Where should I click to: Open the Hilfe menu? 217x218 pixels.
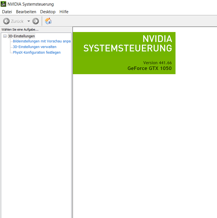click(64, 12)
